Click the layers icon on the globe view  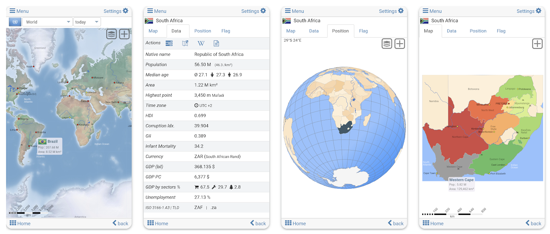tap(387, 44)
